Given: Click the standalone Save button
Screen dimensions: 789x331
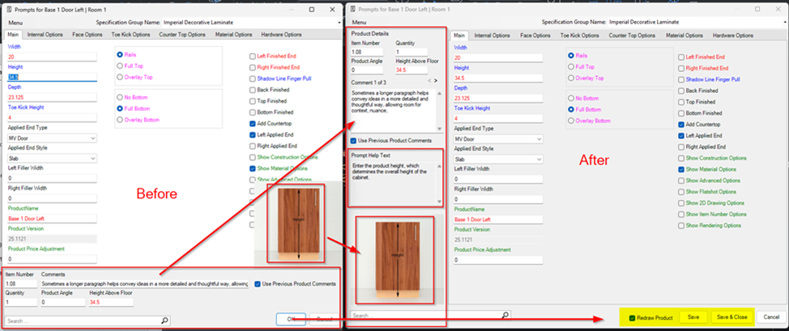Looking at the screenshot, I should pyautogui.click(x=693, y=317).
